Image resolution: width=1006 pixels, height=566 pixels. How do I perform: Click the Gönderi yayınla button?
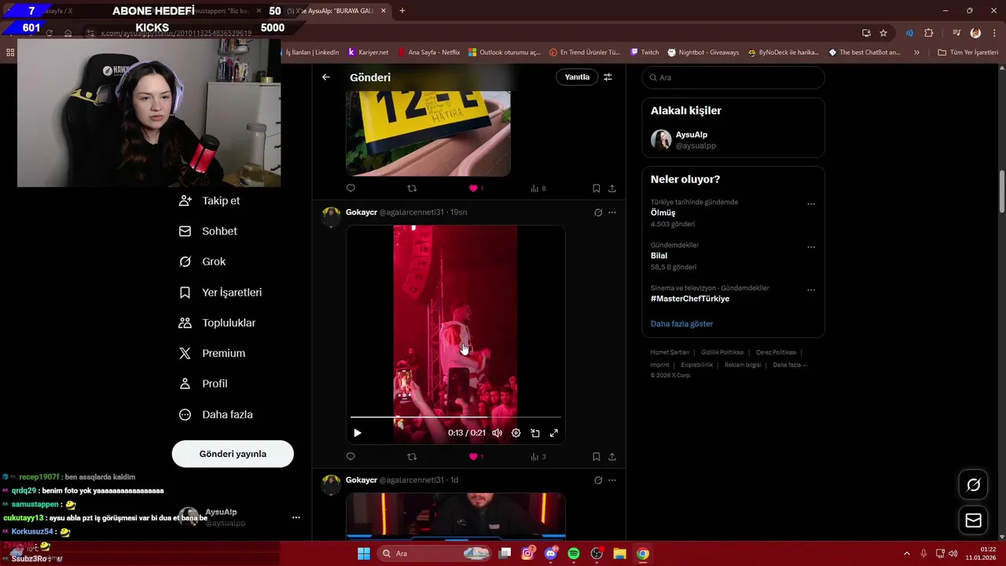[233, 454]
